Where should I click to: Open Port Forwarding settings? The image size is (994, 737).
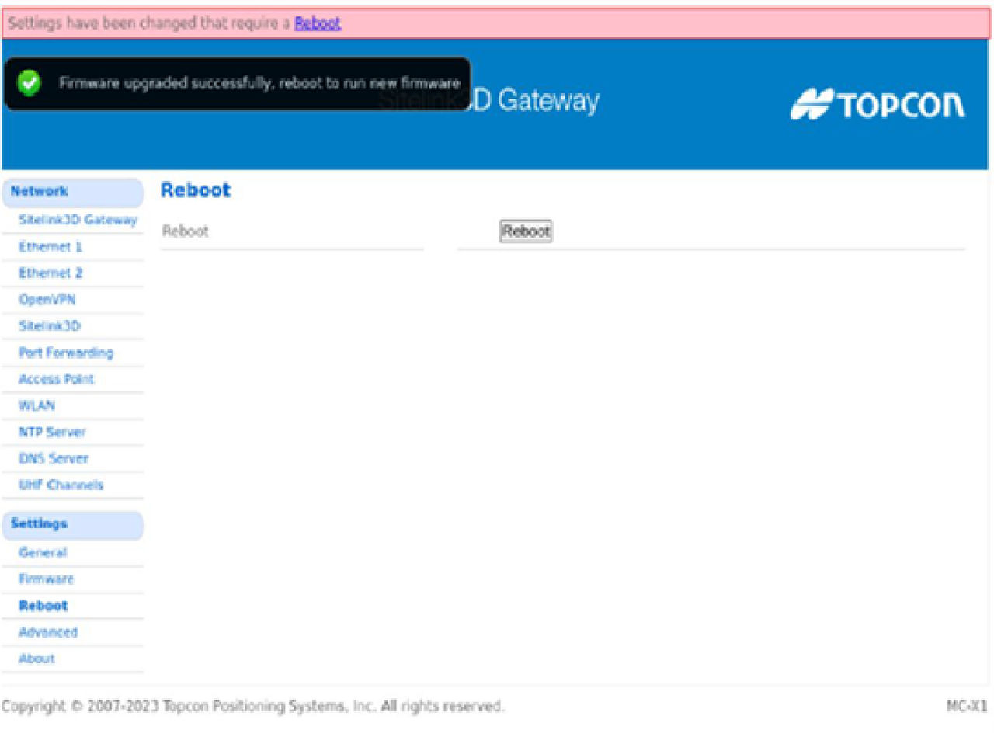66,353
